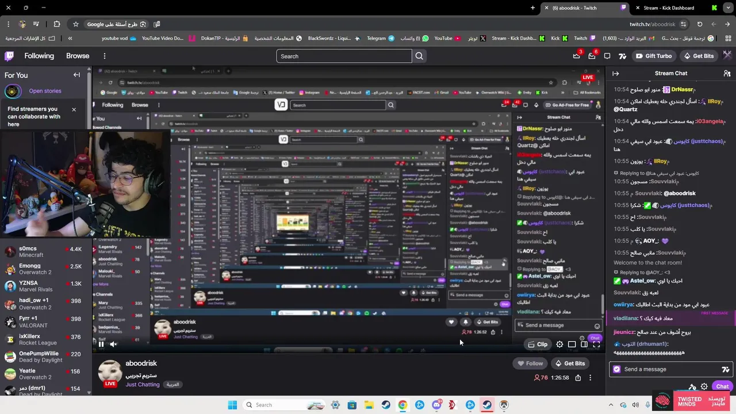Bookmark this page with the star
The height and width of the screenshot is (414, 736).
pyautogui.click(x=75, y=24)
